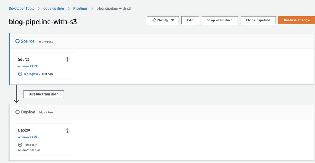315x163 pixels.
Task: Open the Source stage heading link
Action: tap(28, 41)
